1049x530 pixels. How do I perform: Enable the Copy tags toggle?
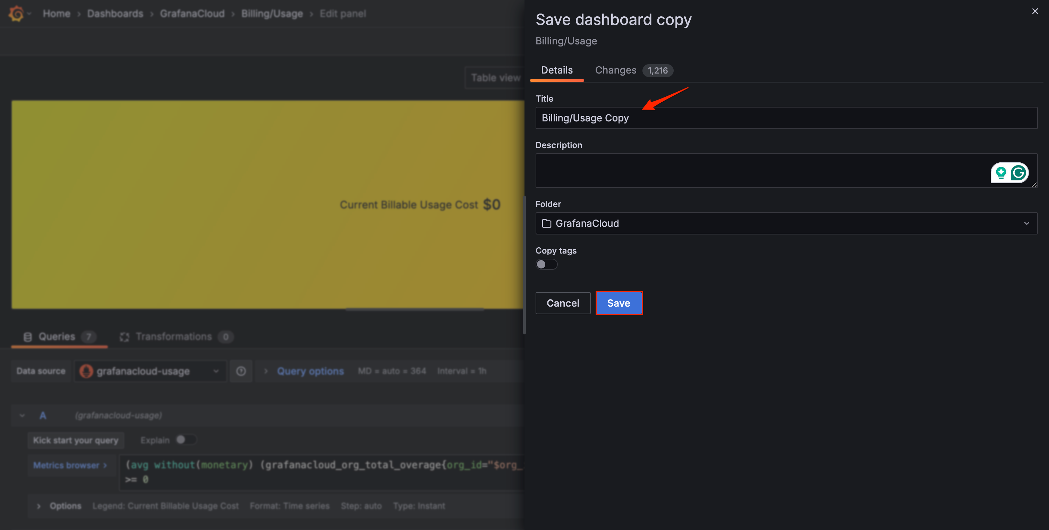(546, 264)
